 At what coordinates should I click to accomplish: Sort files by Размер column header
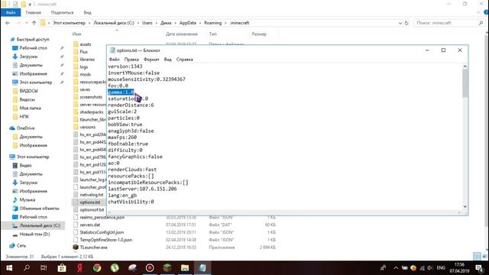click(259, 34)
